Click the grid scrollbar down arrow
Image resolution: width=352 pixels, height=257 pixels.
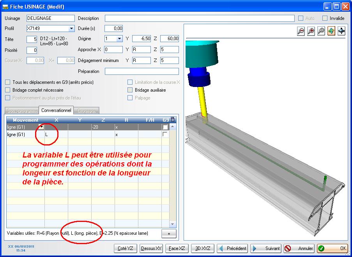click(172, 224)
